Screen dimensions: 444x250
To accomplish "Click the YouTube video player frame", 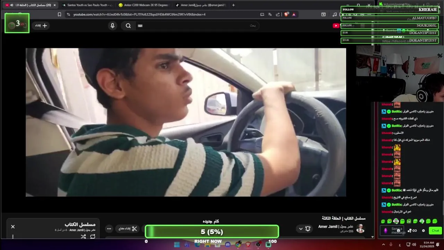I will coord(186,122).
